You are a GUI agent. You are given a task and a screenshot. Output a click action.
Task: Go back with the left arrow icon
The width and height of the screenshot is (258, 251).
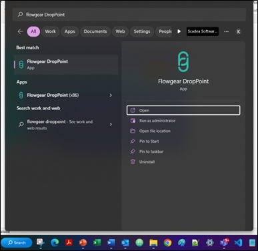pyautogui.click(x=20, y=31)
